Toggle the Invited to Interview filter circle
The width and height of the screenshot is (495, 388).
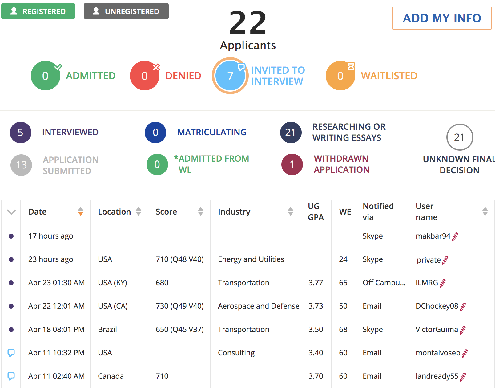point(230,76)
